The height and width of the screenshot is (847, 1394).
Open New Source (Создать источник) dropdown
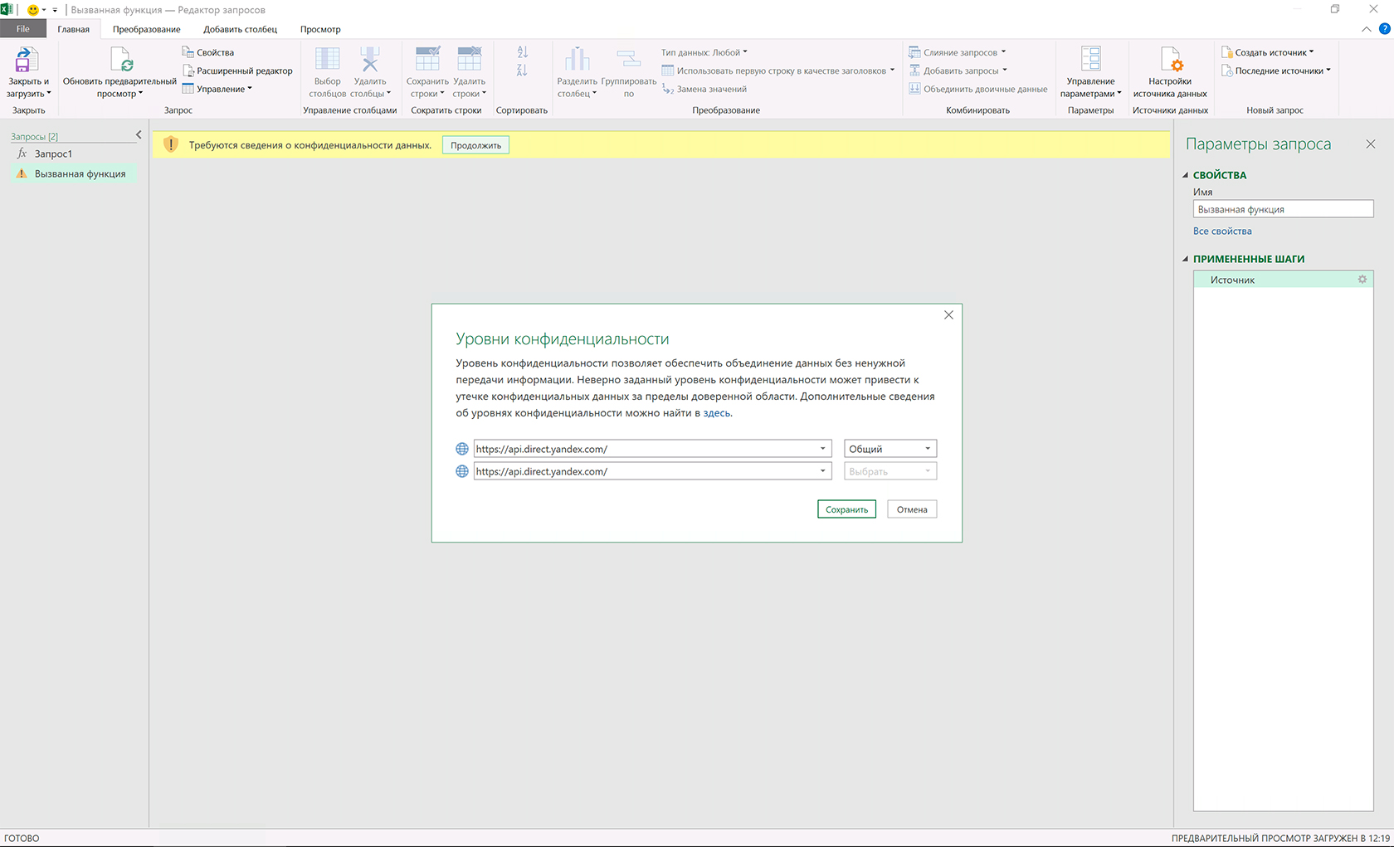click(1267, 52)
